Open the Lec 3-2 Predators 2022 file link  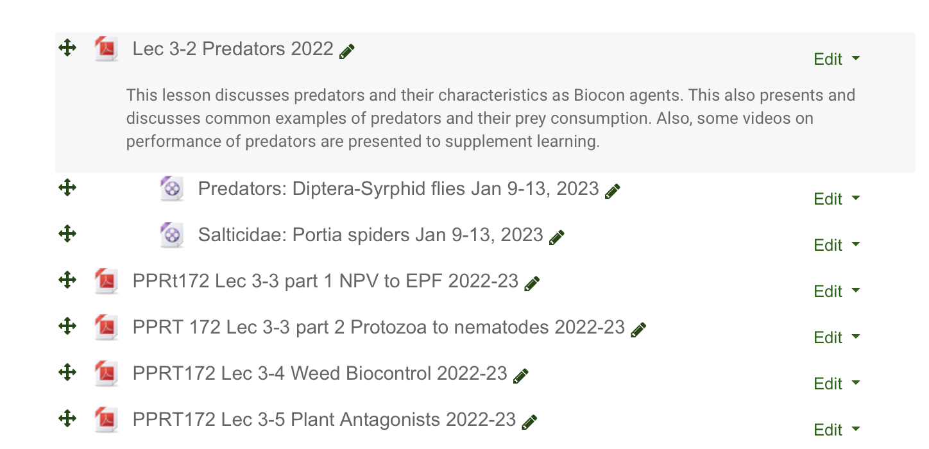(233, 49)
